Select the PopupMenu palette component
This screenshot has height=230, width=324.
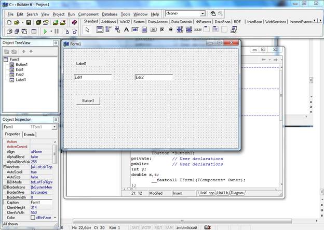coord(117,30)
